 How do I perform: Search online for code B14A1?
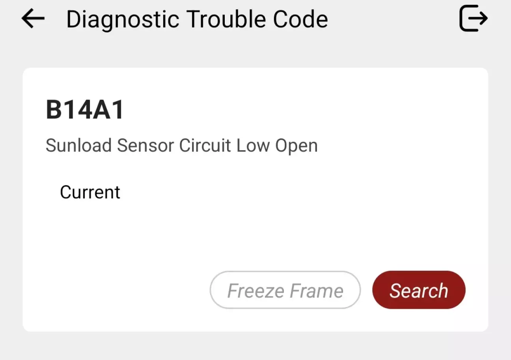tap(419, 290)
